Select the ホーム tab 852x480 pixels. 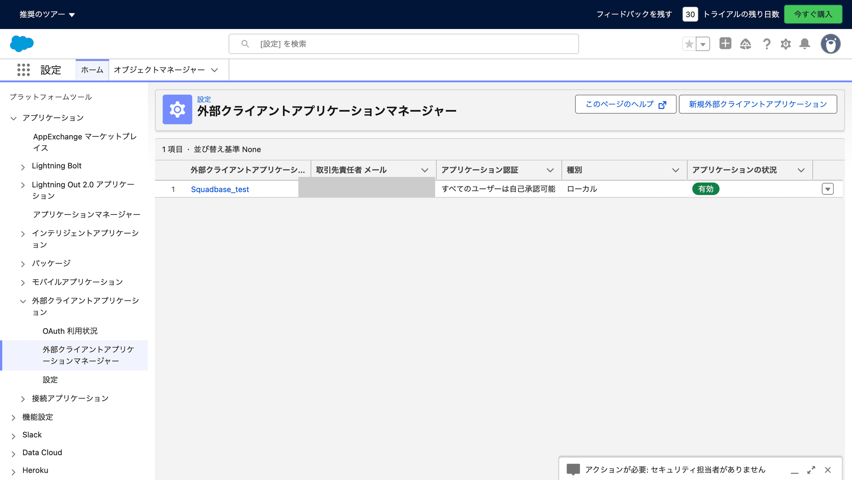click(92, 69)
